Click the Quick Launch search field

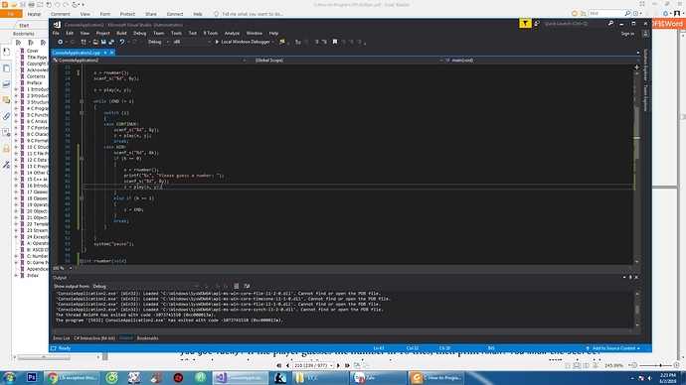tap(575, 24)
